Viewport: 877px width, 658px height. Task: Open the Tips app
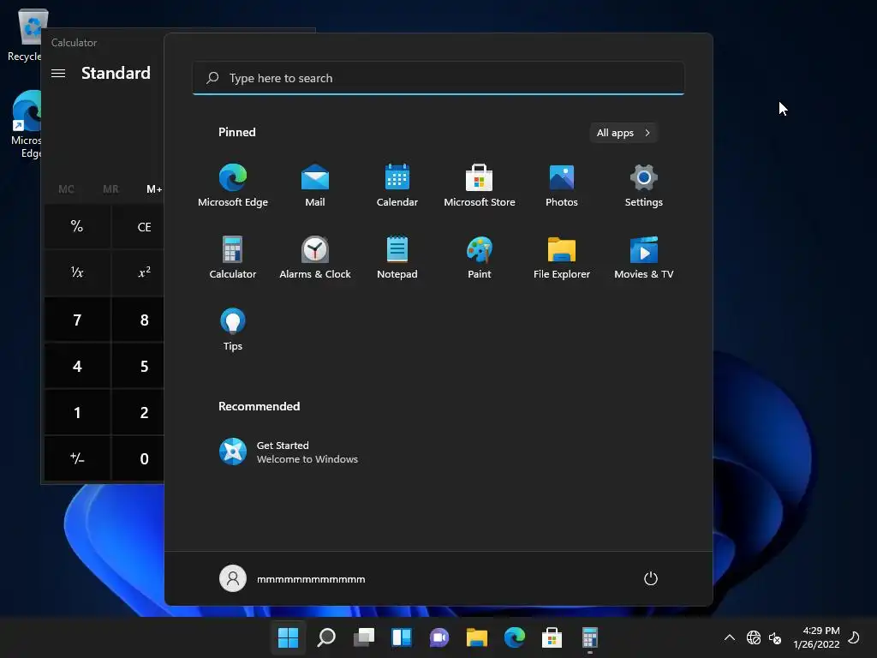233,330
